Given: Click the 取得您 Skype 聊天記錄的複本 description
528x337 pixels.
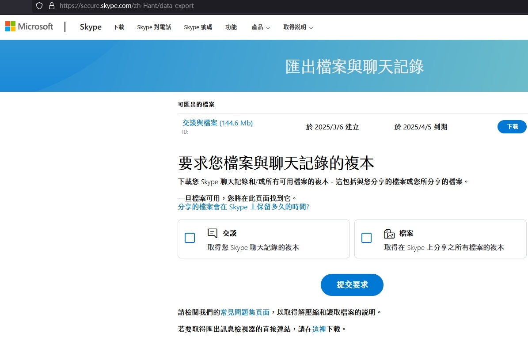Looking at the screenshot, I should pos(253,247).
